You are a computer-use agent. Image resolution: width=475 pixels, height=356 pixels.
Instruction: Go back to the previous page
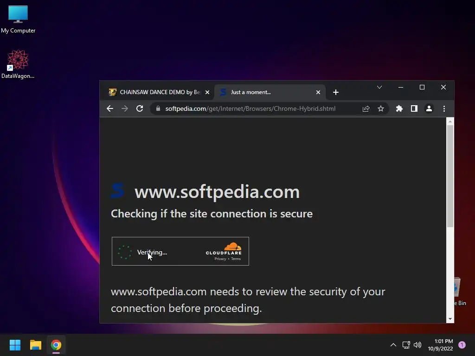click(110, 108)
